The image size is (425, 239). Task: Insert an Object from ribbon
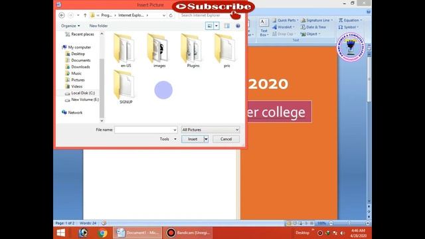pyautogui.click(x=310, y=34)
